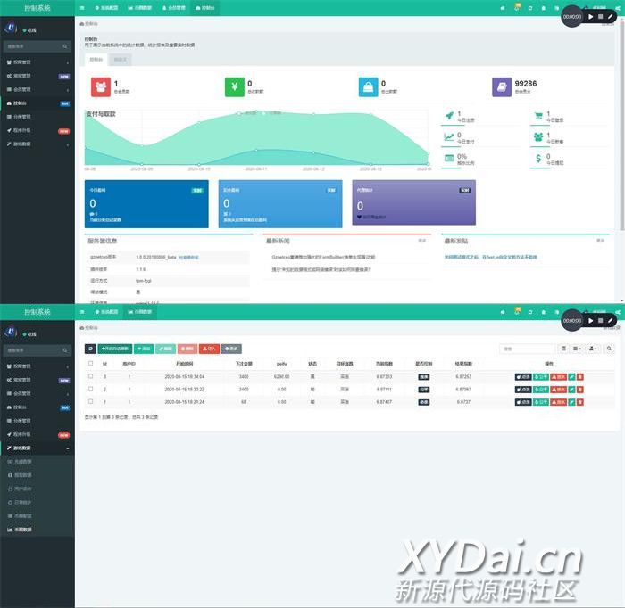Click the pencil annotate icon on the dashboard recorder widget

610,17
